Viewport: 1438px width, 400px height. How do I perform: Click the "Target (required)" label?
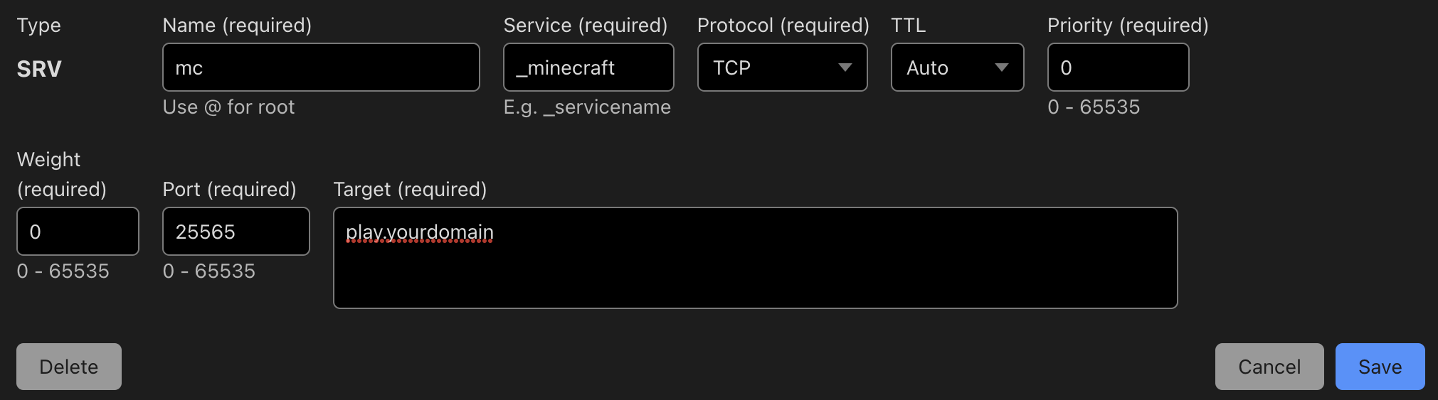(x=410, y=190)
